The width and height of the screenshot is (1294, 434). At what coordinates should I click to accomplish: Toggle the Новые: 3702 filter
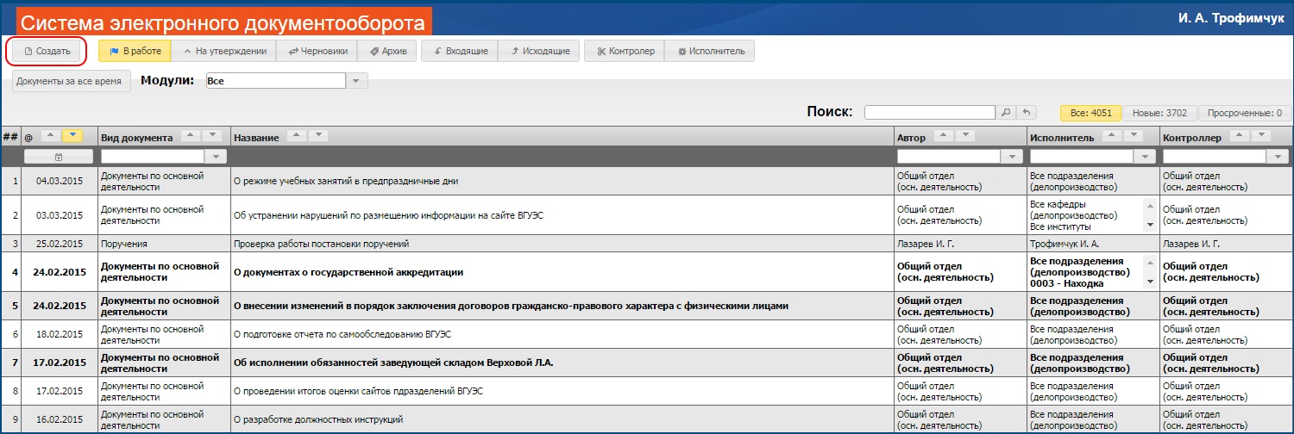[x=1159, y=113]
